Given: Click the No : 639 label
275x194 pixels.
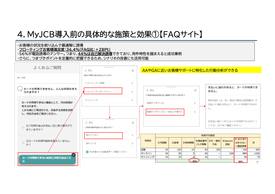Looking at the screenshot, I should (21, 78).
